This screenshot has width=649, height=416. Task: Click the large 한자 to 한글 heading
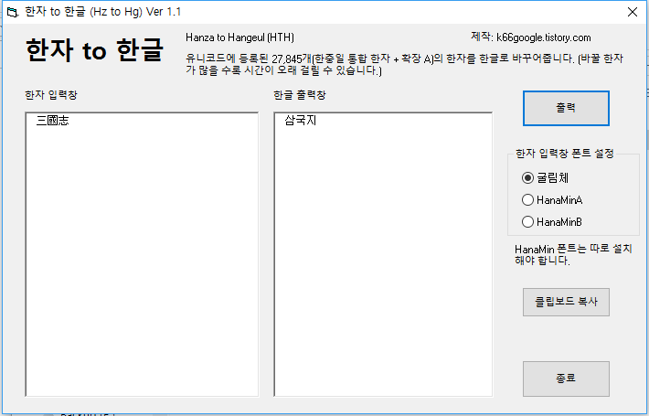[94, 50]
